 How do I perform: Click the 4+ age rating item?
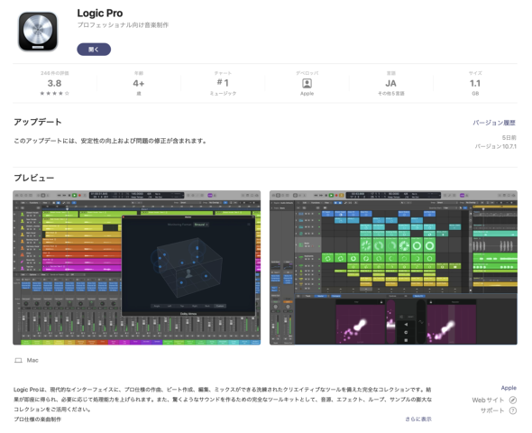(139, 83)
